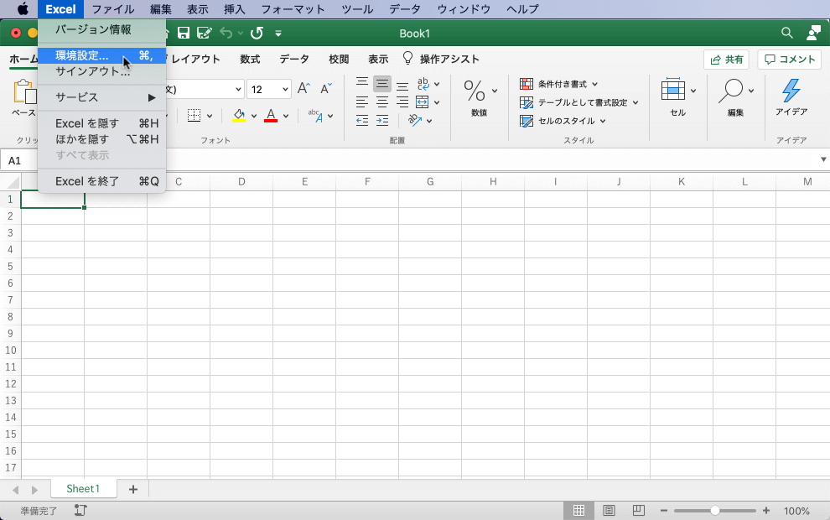830x520 pixels.
Task: Switch to Page Layout view icon
Action: coord(609,511)
